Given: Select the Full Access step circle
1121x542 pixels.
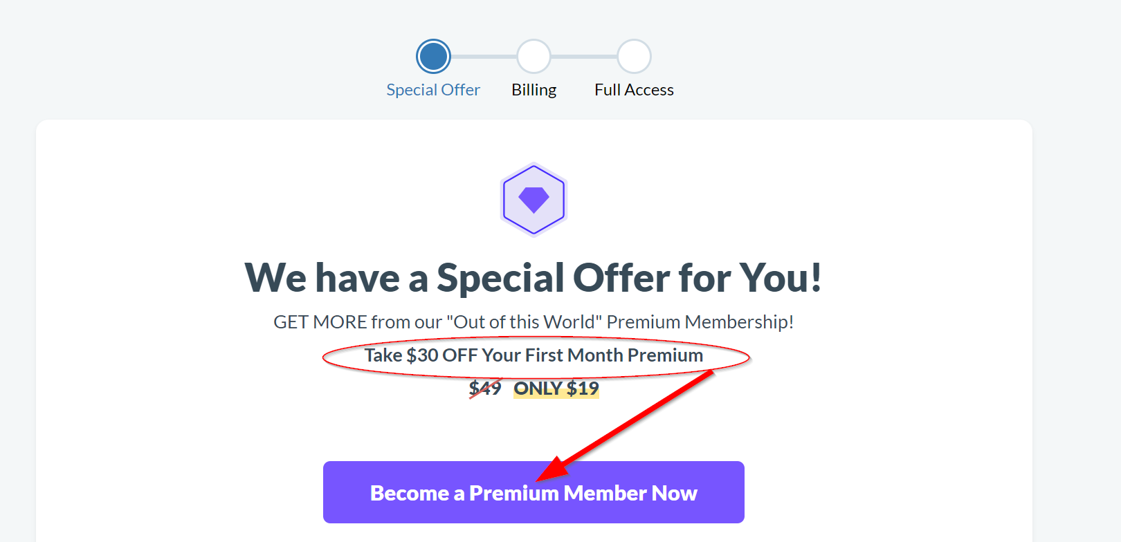Looking at the screenshot, I should [634, 57].
